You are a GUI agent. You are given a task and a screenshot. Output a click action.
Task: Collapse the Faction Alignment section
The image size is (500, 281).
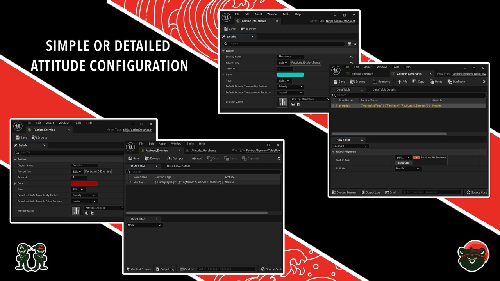(x=333, y=151)
